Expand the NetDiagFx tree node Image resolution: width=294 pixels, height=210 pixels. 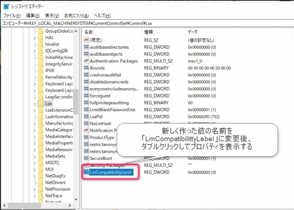[x=34, y=176]
